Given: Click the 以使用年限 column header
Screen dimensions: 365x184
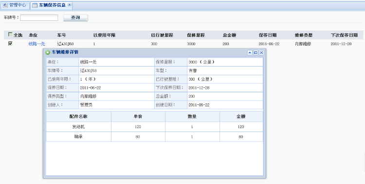Looking at the screenshot, I should [x=104, y=35].
